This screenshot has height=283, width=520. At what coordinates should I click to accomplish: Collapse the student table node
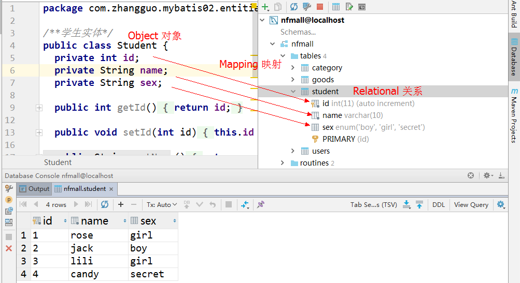293,92
